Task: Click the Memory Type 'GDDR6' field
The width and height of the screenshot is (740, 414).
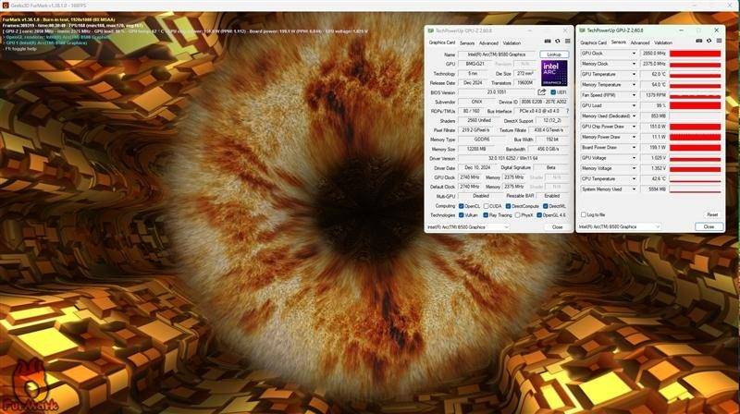Action: [x=482, y=140]
